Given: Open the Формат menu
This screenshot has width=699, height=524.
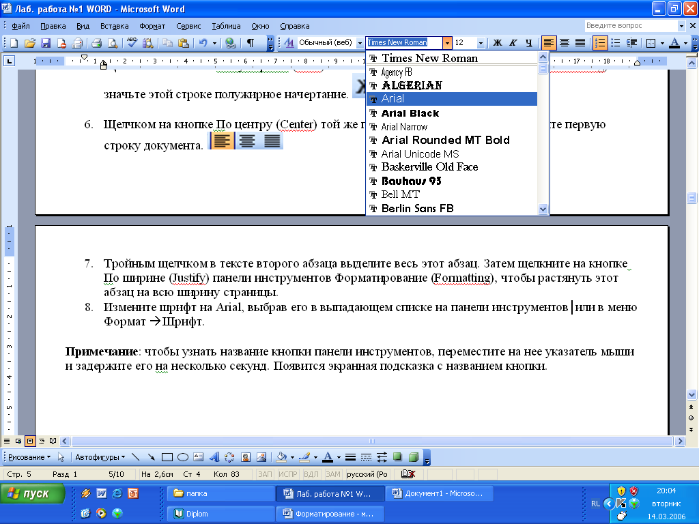Looking at the screenshot, I should (x=152, y=26).
